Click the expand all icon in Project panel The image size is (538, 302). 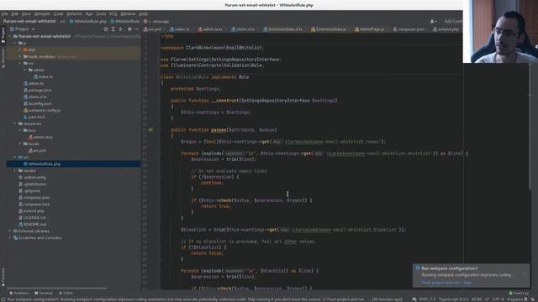(113, 29)
